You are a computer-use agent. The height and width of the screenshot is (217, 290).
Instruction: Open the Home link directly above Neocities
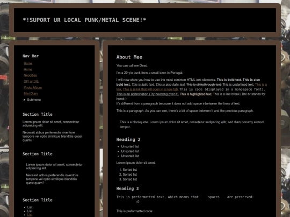click(x=28, y=69)
